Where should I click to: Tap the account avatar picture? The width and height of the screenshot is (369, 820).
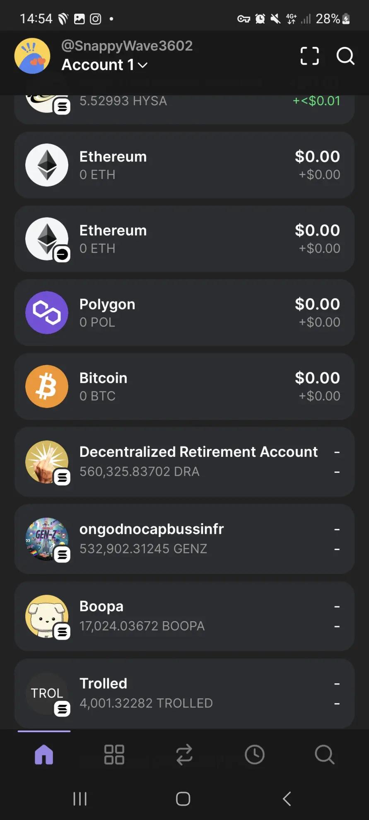[x=32, y=56]
